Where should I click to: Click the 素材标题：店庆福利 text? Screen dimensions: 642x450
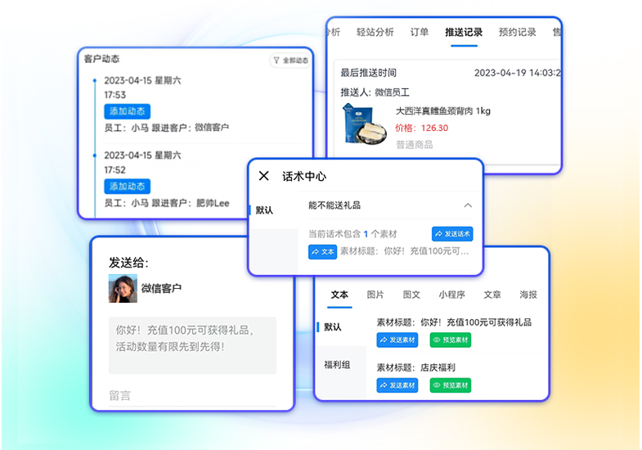[416, 367]
